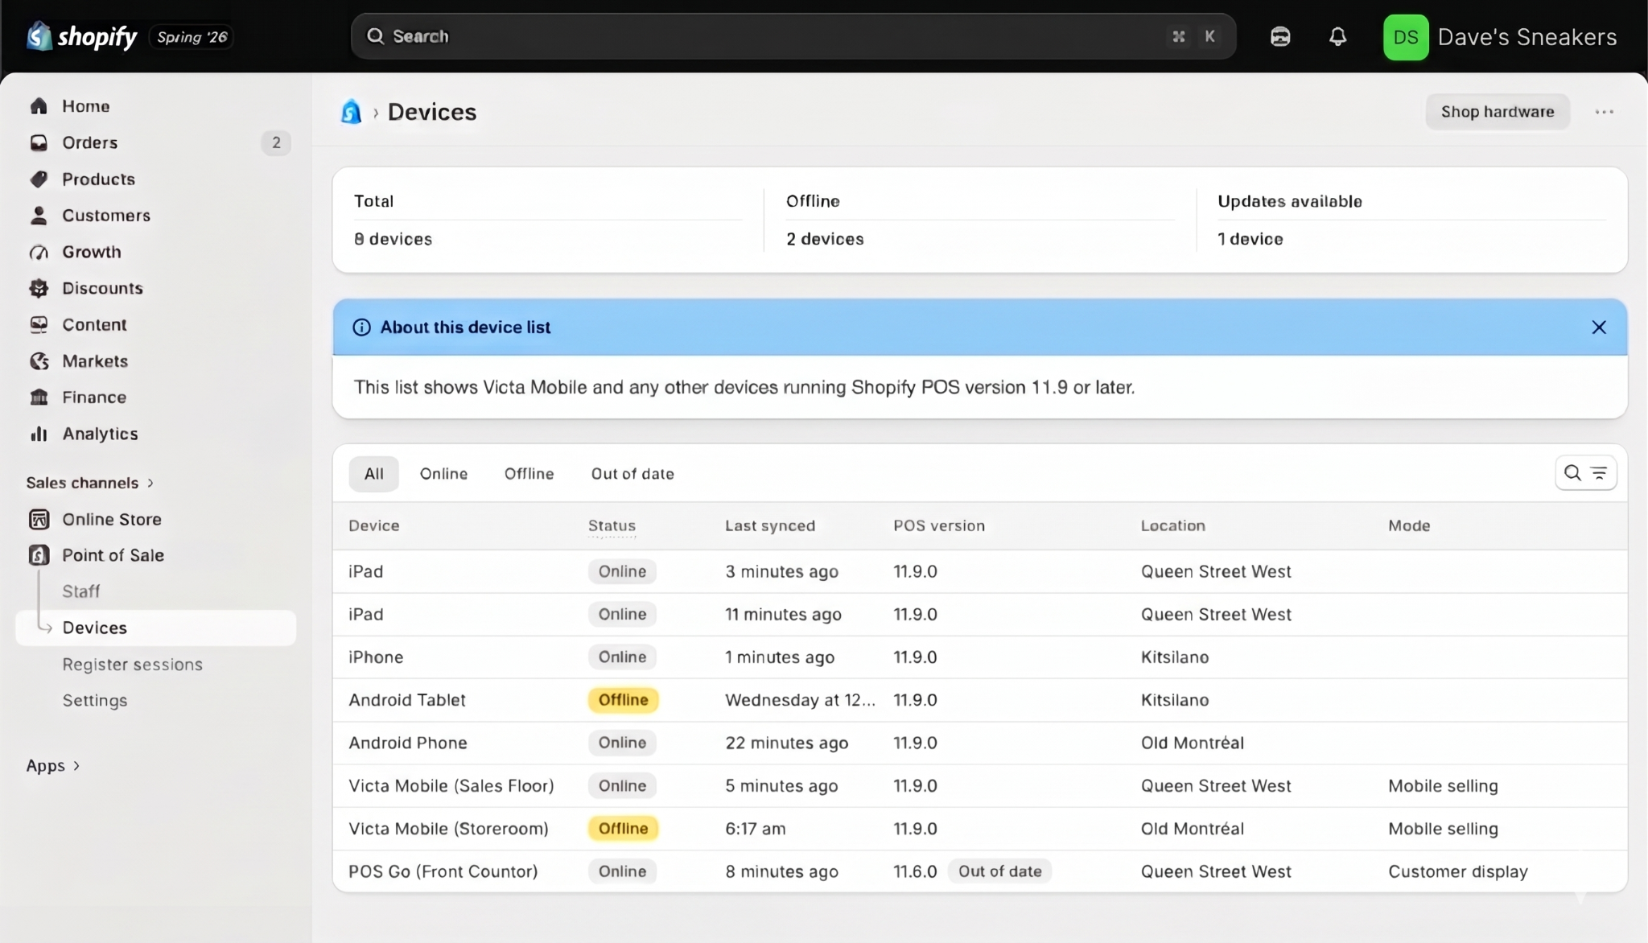Open Dave's Sneakers account menu
The height and width of the screenshot is (943, 1648).
(x=1526, y=37)
